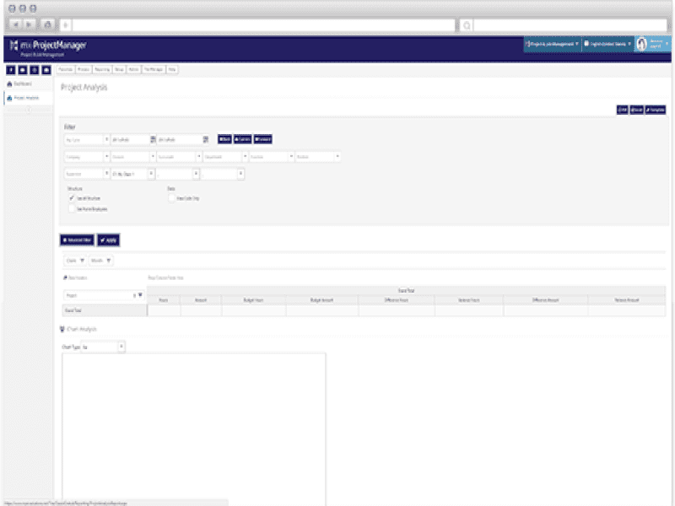The image size is (675, 506).
Task: Click the Advanced Filter button
Action: click(x=77, y=240)
